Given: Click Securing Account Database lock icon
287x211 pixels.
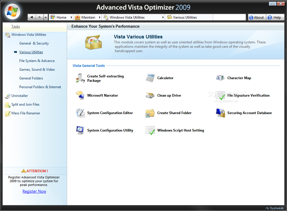Looking at the screenshot, I should [x=220, y=113].
